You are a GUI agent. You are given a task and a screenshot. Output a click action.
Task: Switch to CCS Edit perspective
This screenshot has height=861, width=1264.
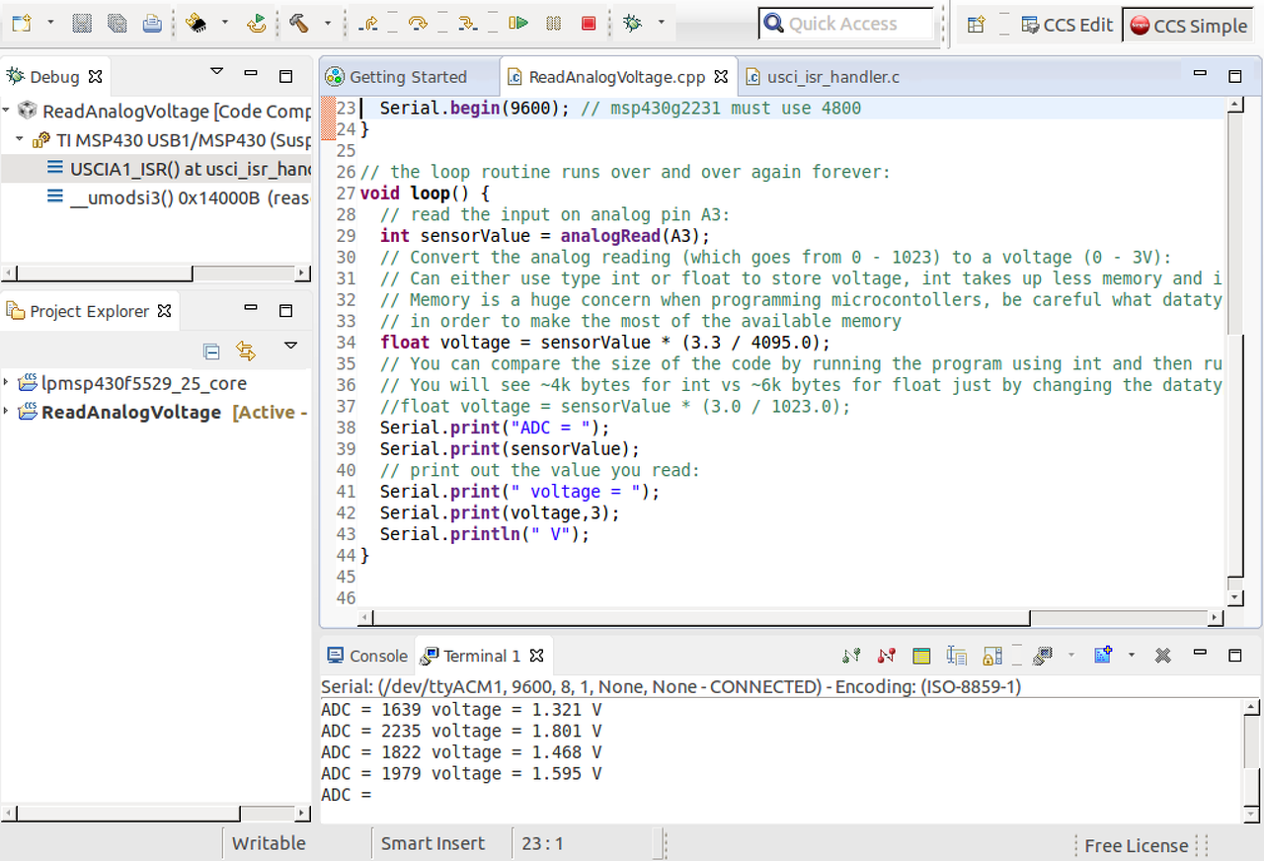click(1066, 26)
